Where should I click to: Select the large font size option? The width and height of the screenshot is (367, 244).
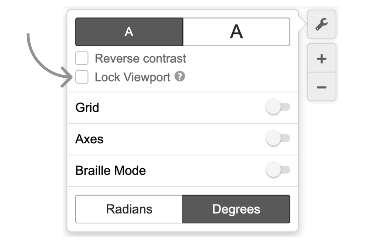click(x=236, y=31)
